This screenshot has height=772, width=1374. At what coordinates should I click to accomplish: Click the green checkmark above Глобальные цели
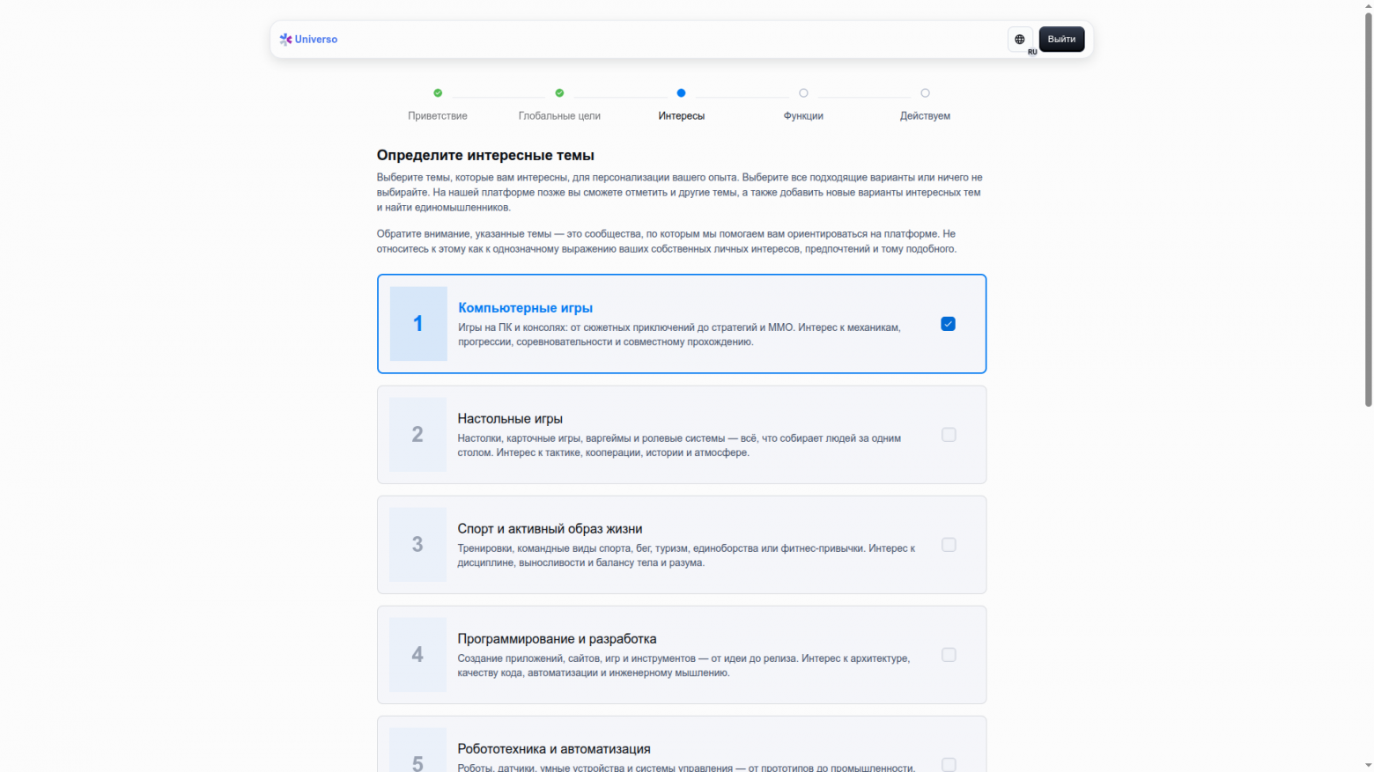(559, 92)
